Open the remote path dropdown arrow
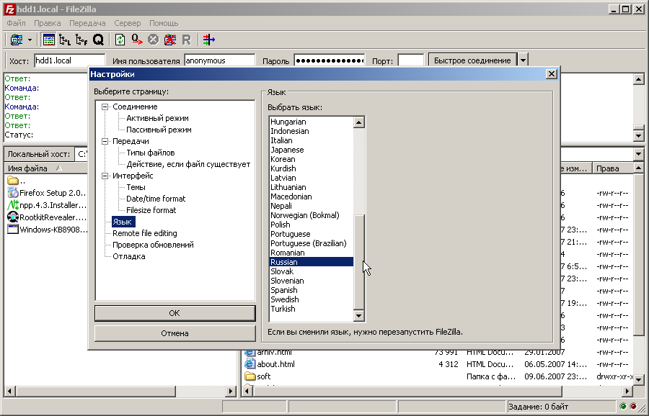This screenshot has width=649, height=416. coord(638,154)
